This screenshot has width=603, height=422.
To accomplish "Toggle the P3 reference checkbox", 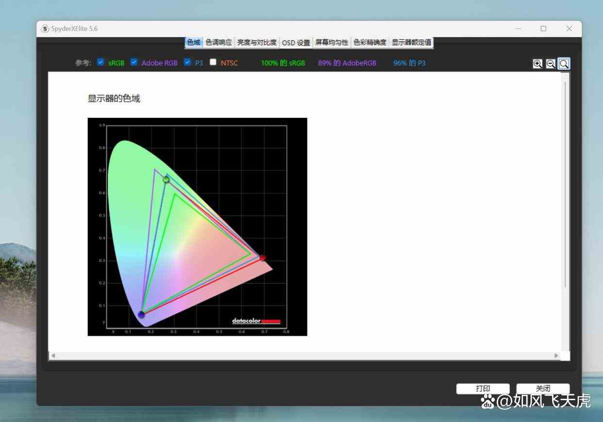I will pyautogui.click(x=187, y=62).
